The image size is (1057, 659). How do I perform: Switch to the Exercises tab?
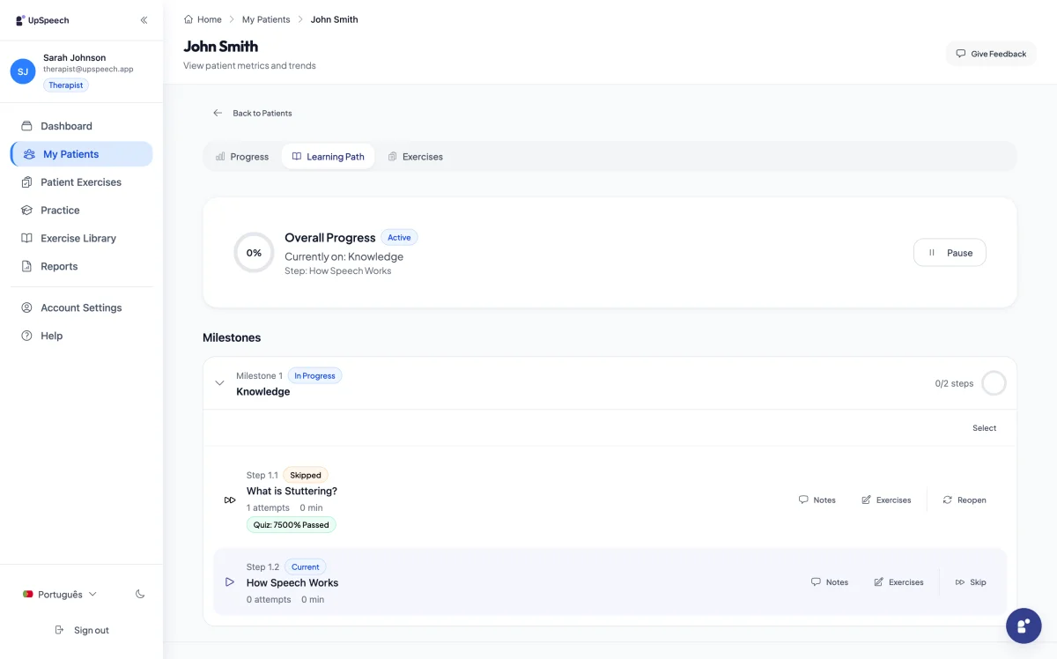click(415, 156)
